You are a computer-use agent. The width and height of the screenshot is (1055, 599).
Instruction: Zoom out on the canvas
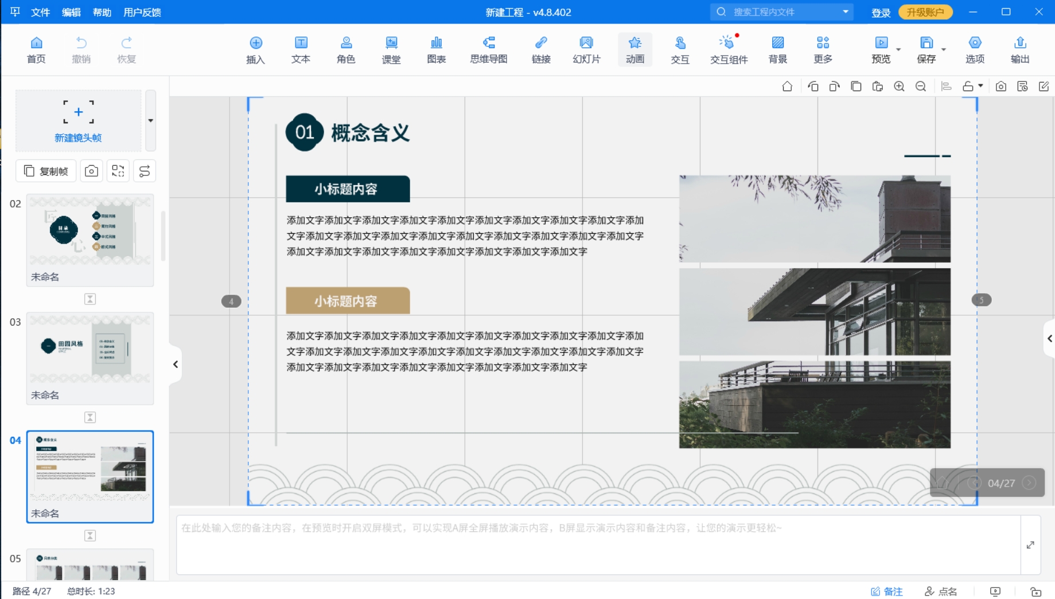pyautogui.click(x=921, y=87)
